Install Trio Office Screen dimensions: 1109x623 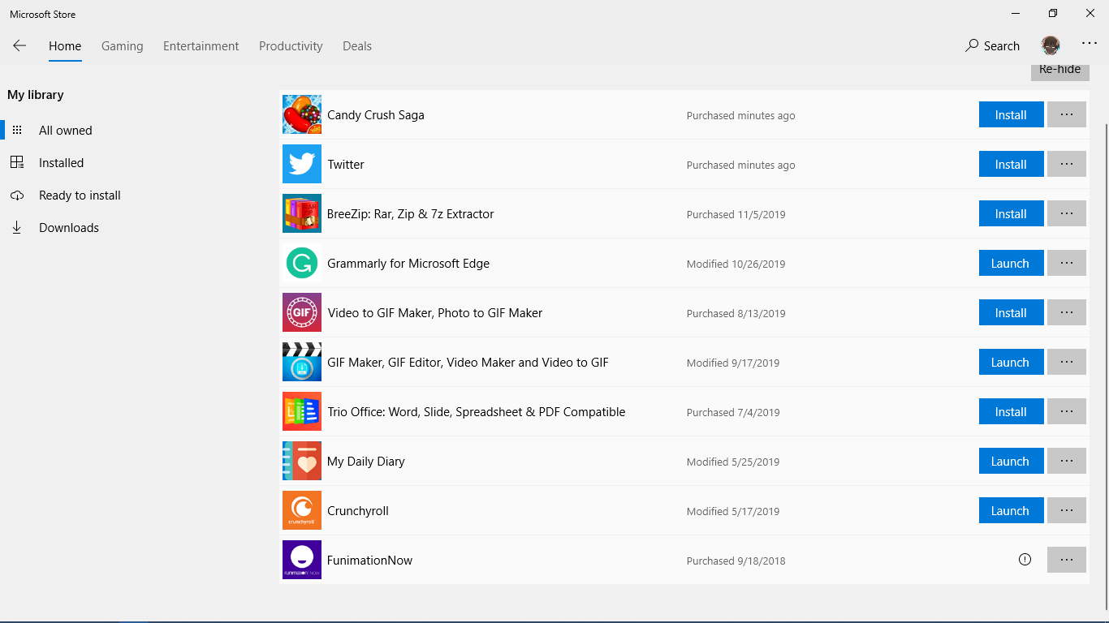coord(1011,411)
